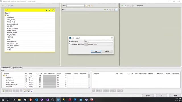
Task: Open GitHub Desktop from the taskbar
Action: coord(42,100)
